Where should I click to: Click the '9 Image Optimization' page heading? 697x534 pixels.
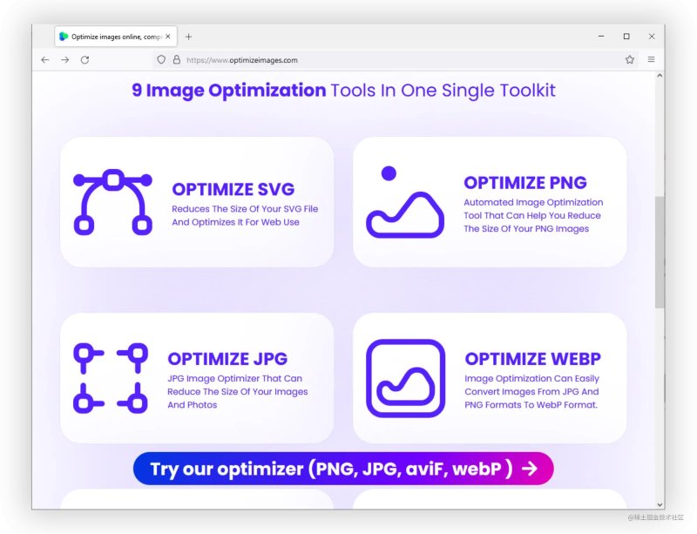229,91
